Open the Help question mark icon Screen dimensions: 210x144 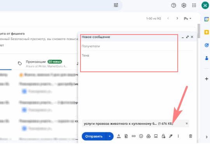coord(173,5)
